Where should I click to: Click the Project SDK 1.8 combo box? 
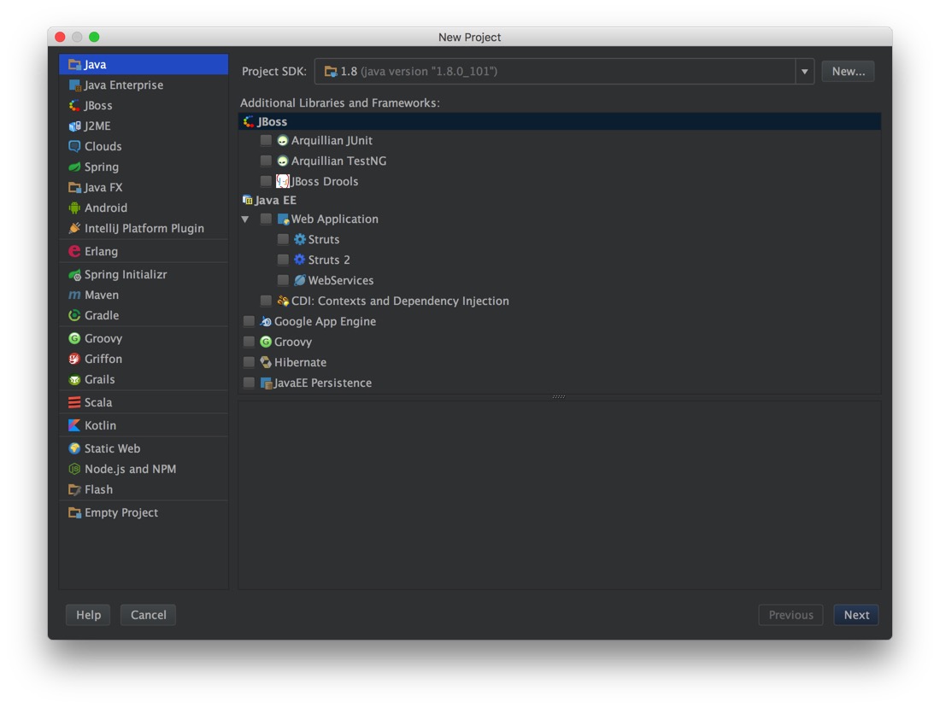pos(555,72)
